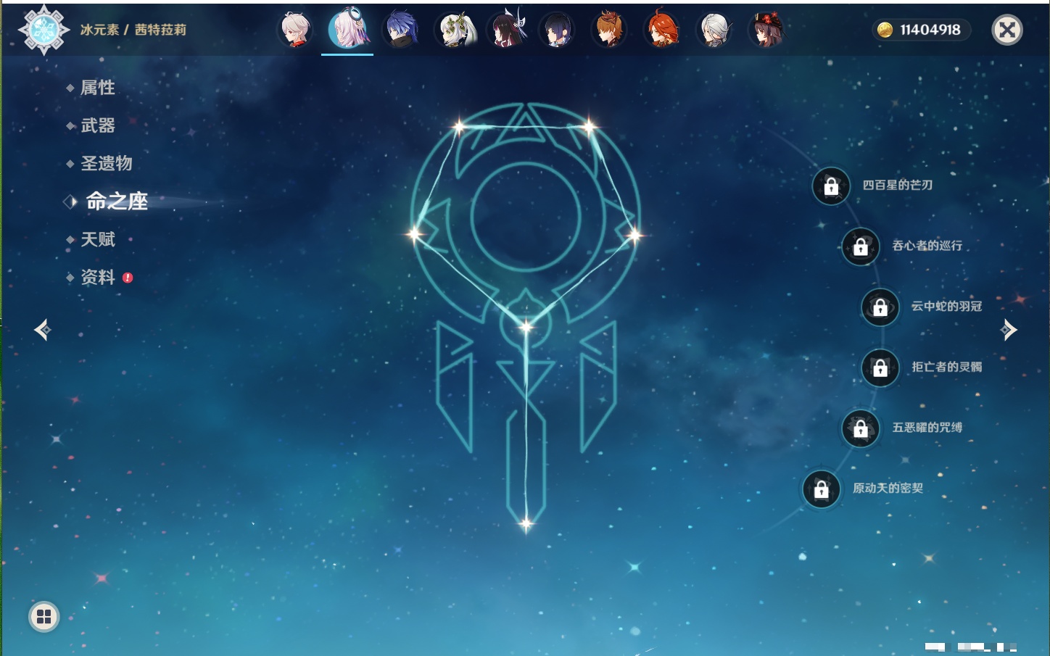Click the Cryo element emblem icon
Viewport: 1050px width, 656px height.
[44, 30]
